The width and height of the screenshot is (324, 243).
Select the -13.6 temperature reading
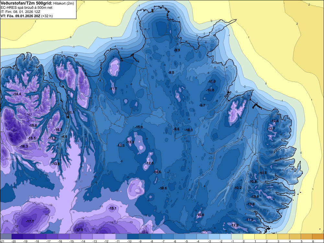pos(56,164)
